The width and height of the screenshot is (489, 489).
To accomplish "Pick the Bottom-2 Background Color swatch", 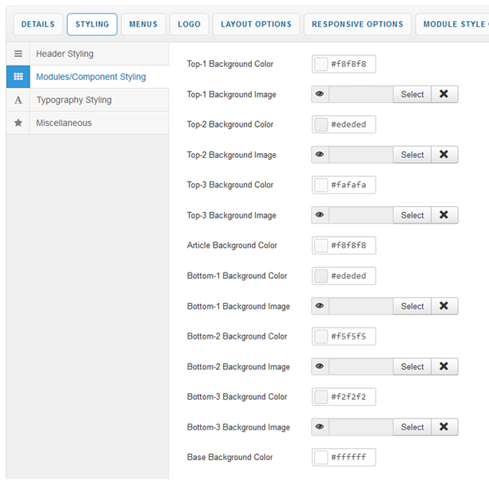I will click(322, 336).
